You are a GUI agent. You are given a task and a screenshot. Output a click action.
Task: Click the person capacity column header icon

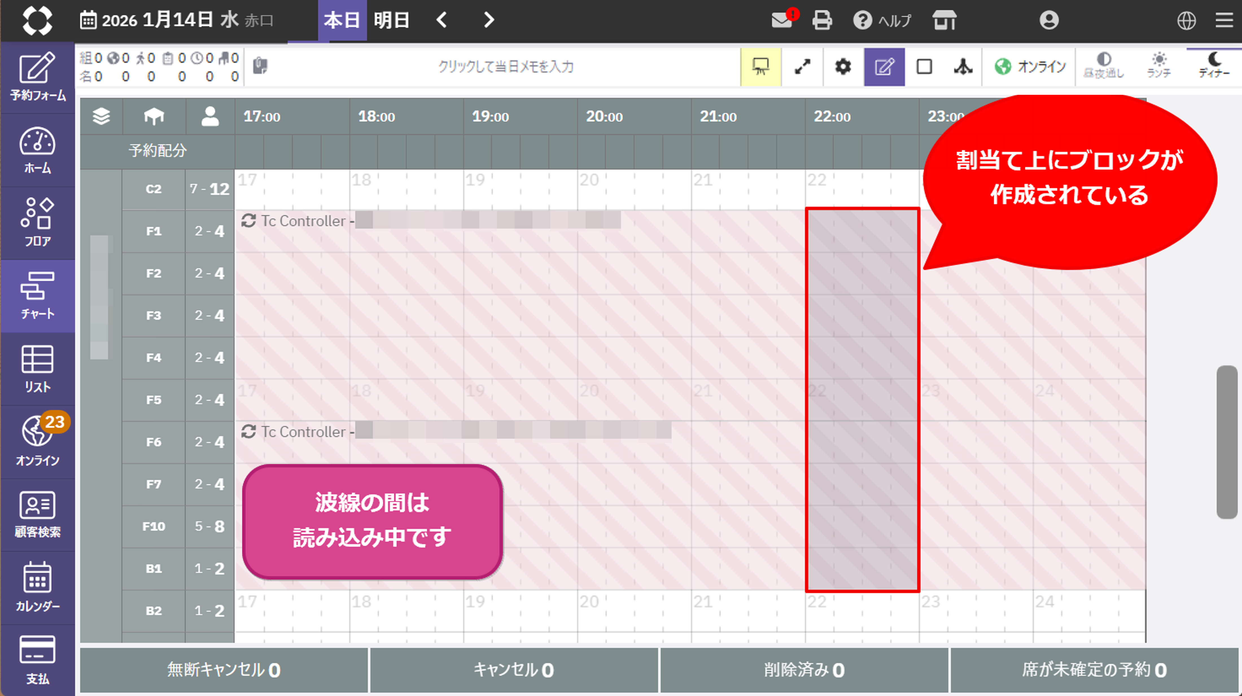[x=210, y=116]
